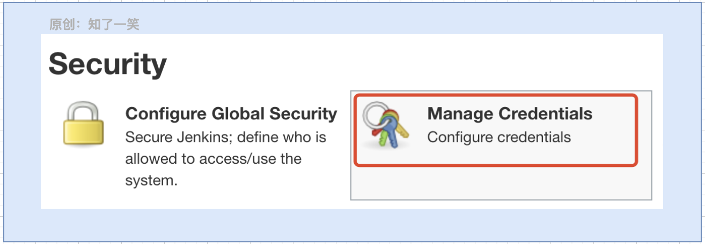
Task: Open Configure Global Security
Action: 231,114
